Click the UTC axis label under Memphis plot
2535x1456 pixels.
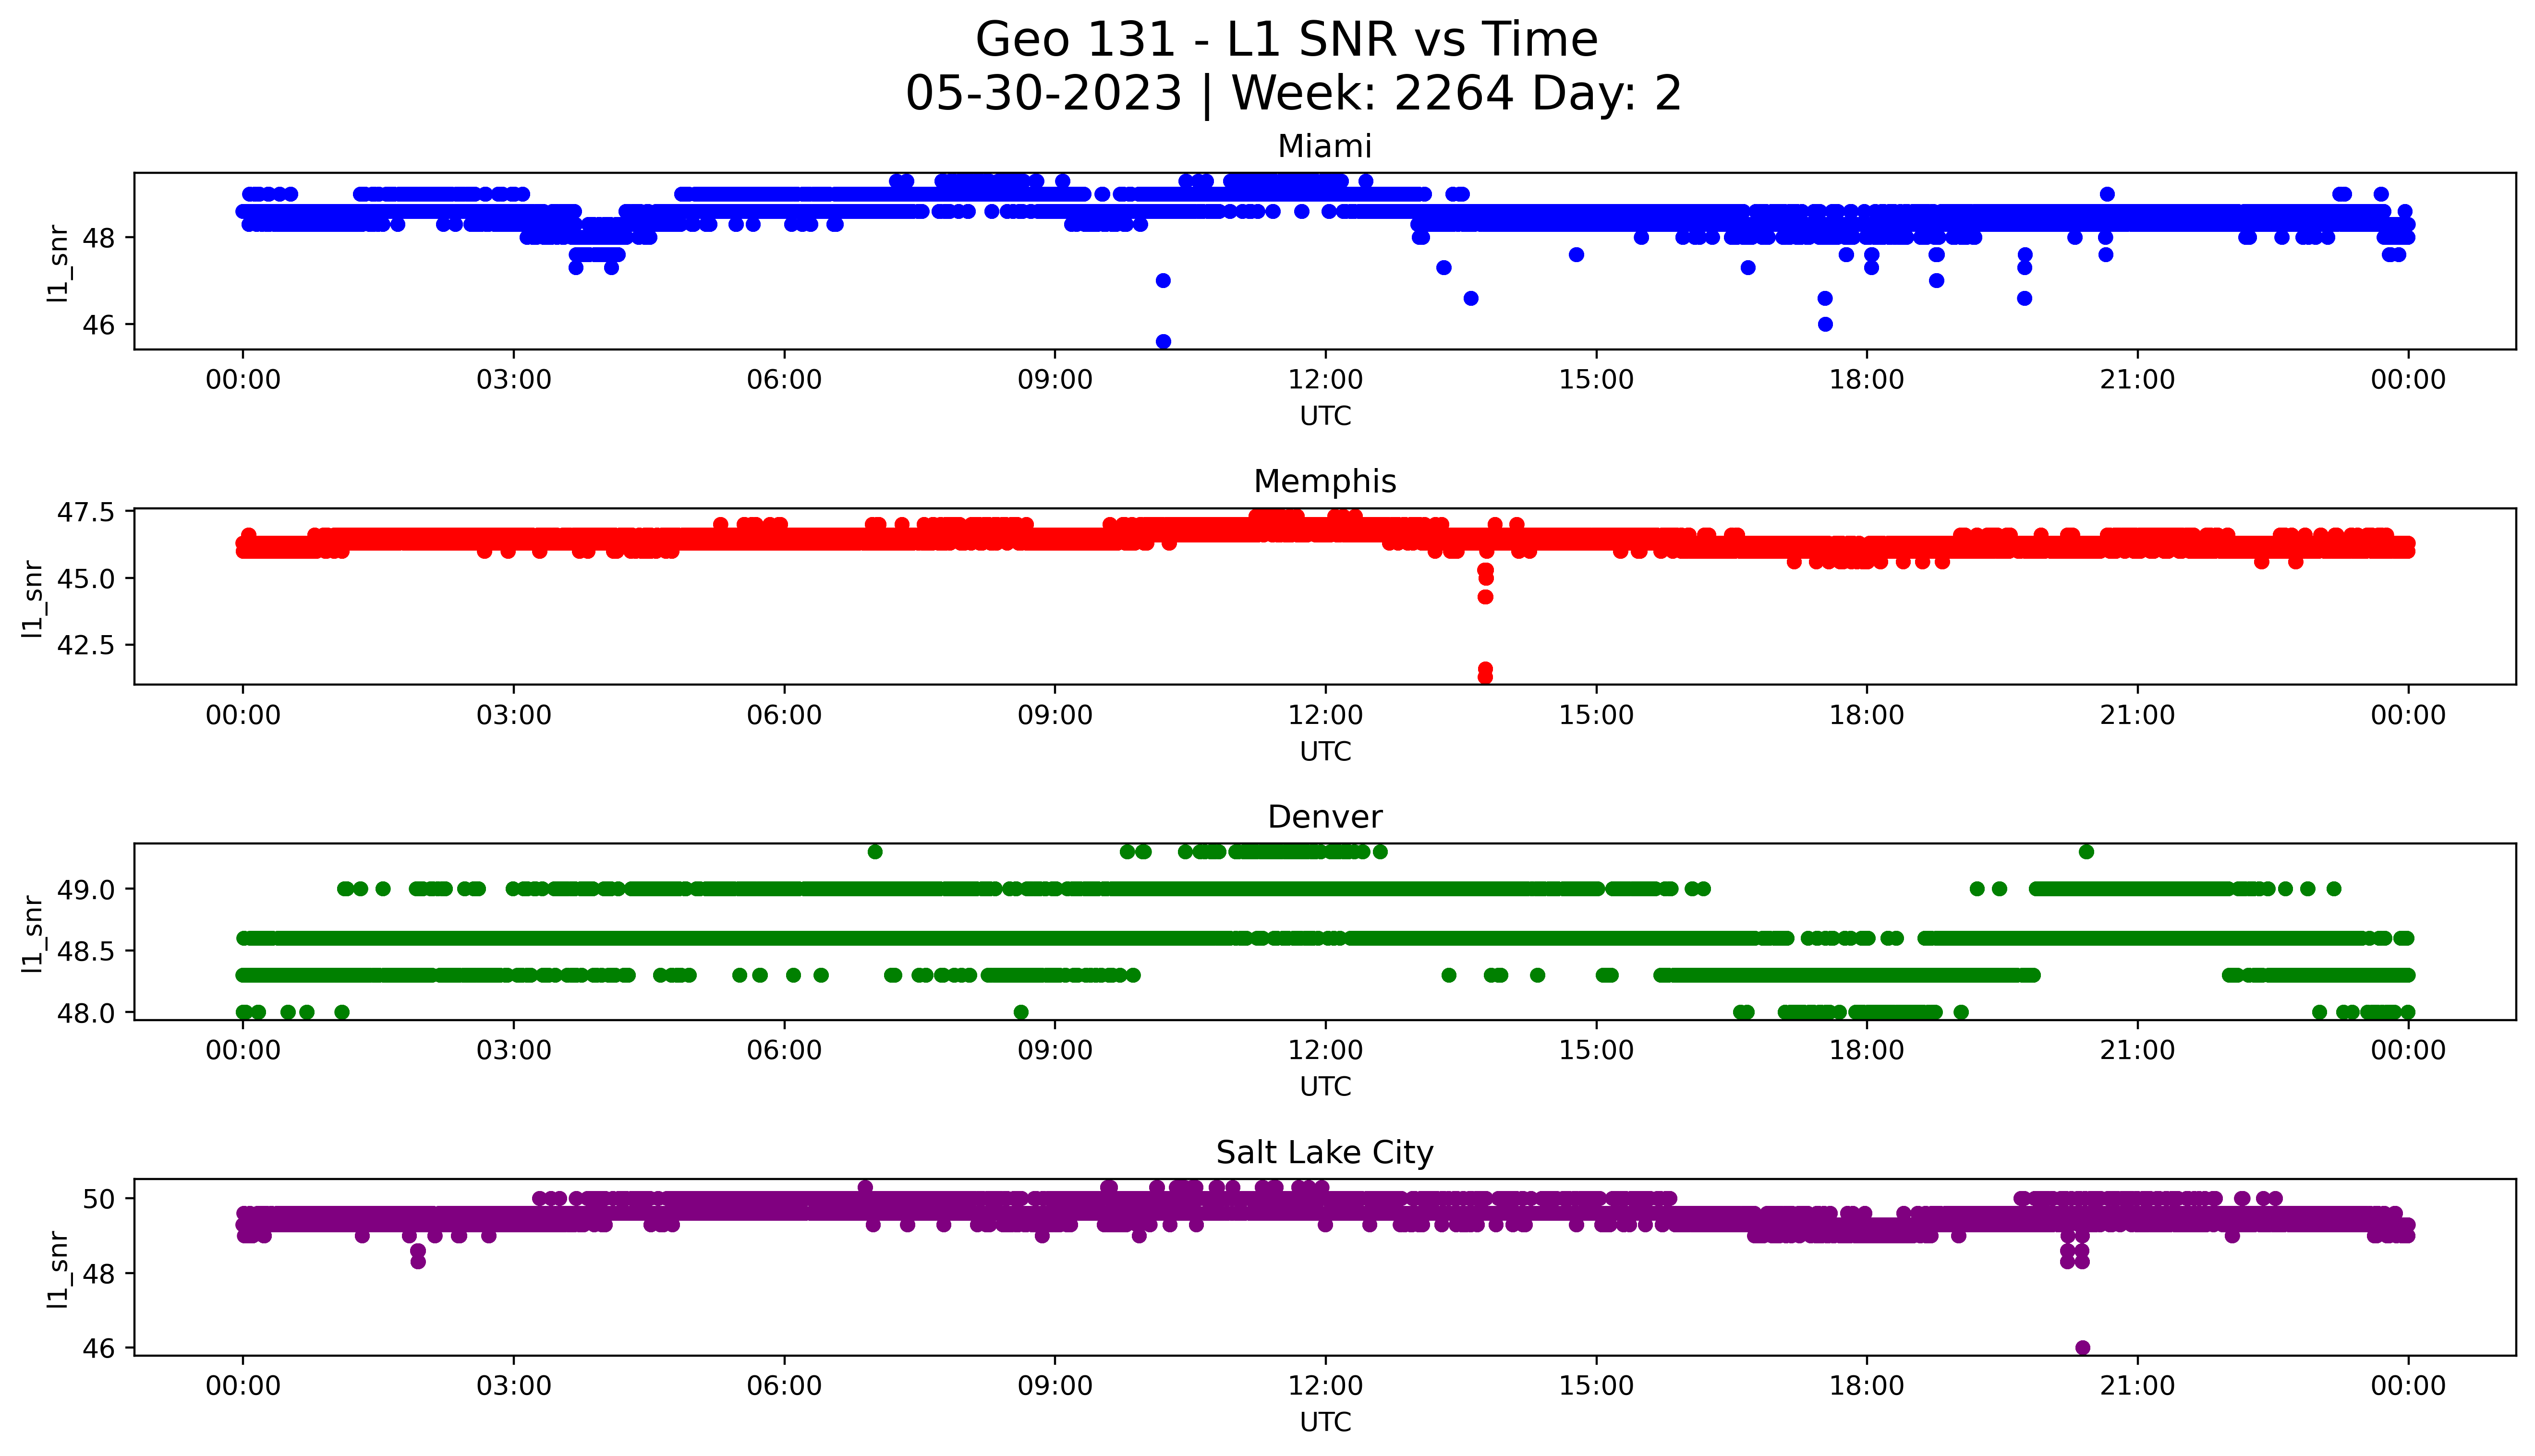[1325, 751]
